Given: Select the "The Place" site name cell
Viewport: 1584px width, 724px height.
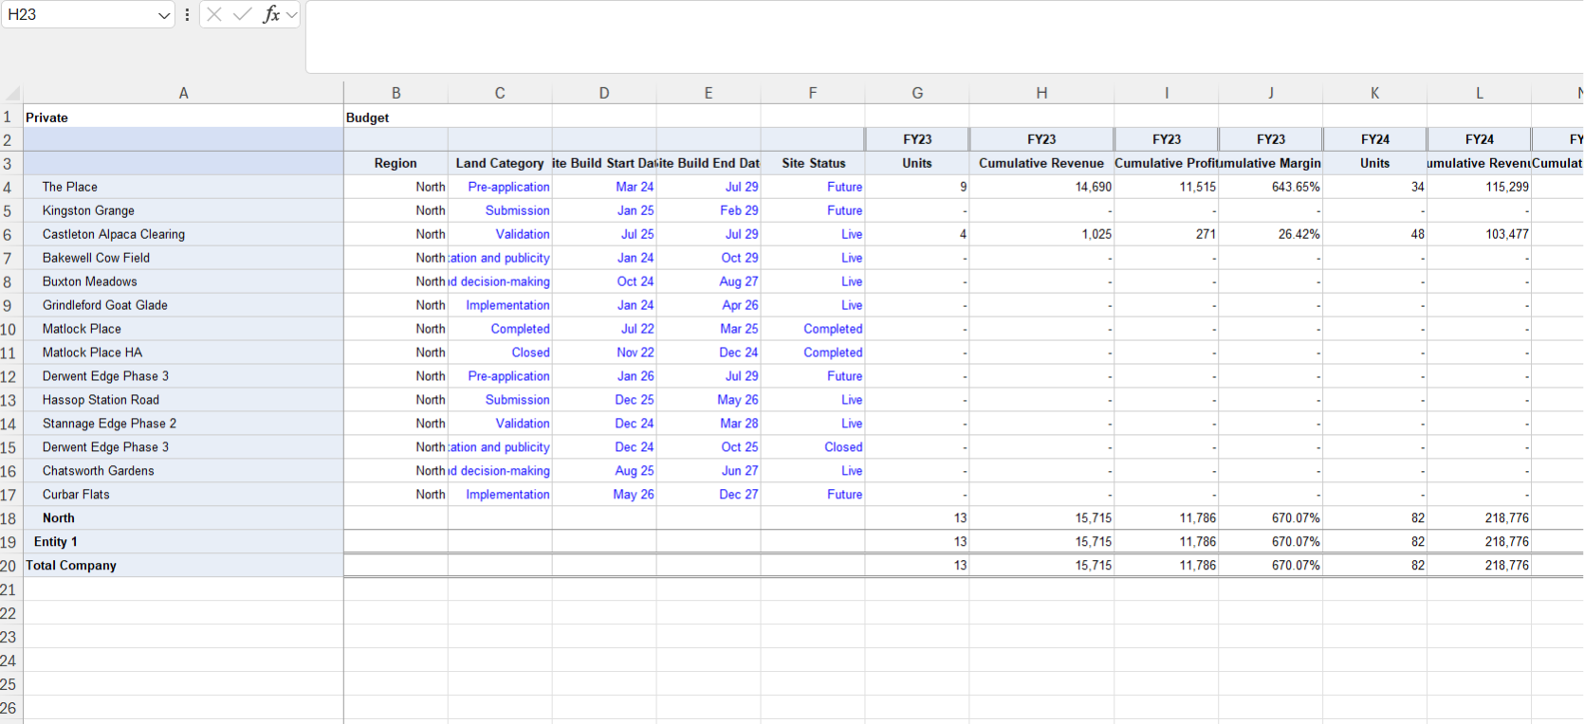Looking at the screenshot, I should (183, 187).
